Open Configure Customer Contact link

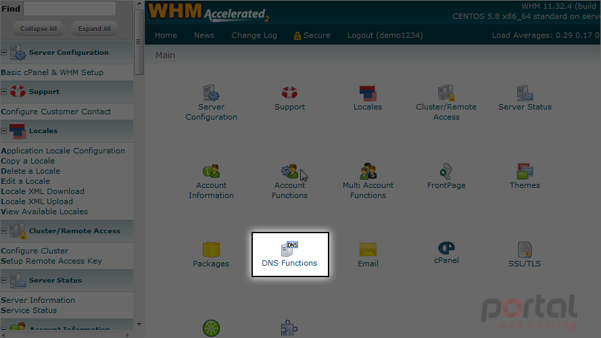[56, 112]
